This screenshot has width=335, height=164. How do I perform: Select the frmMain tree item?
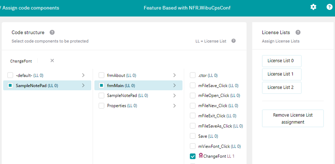115,86
